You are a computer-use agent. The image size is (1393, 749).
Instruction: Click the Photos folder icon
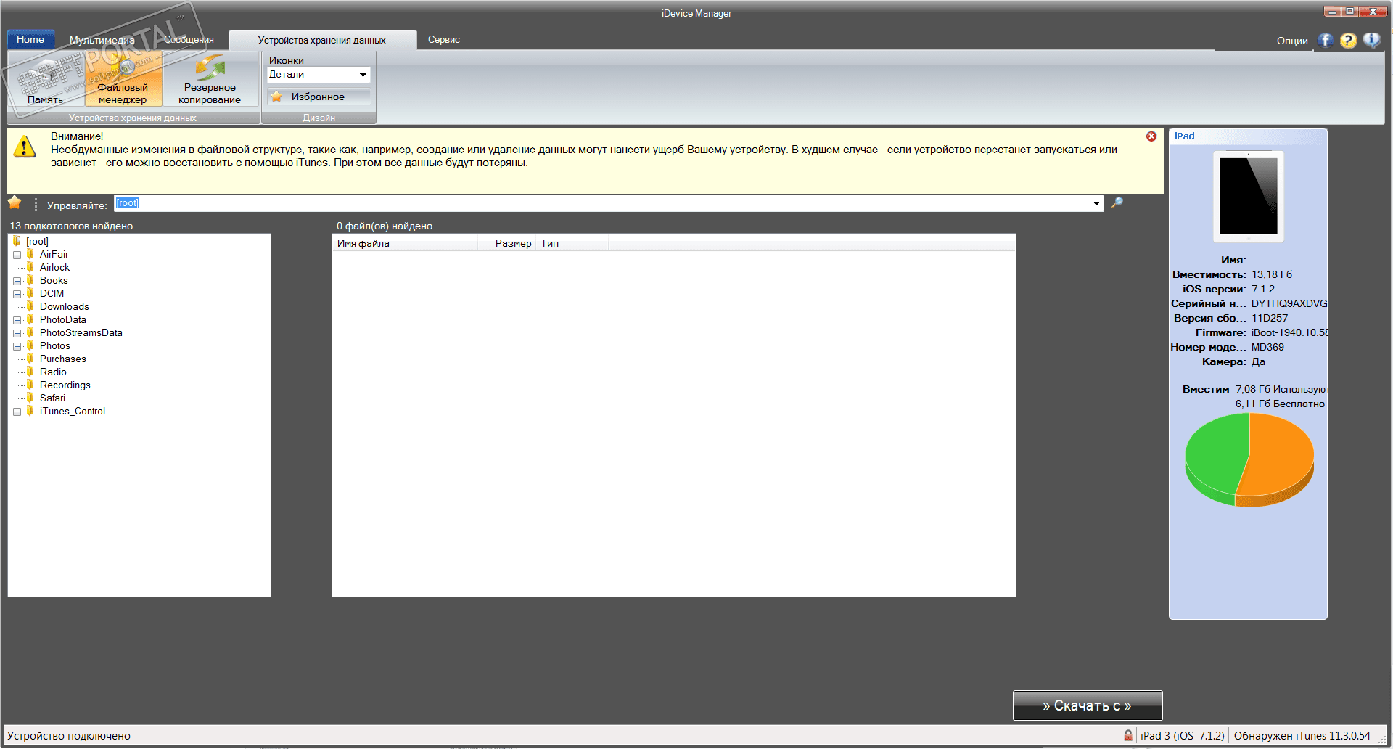30,345
